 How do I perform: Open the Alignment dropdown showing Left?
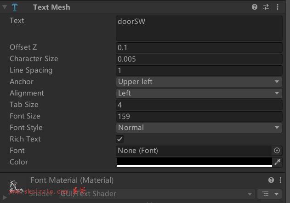199,93
